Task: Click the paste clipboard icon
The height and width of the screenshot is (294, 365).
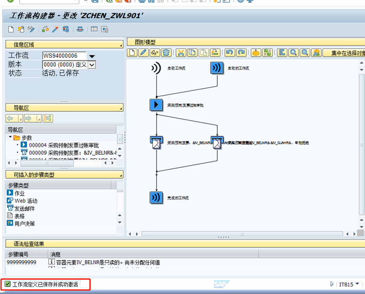Action: coord(204,53)
